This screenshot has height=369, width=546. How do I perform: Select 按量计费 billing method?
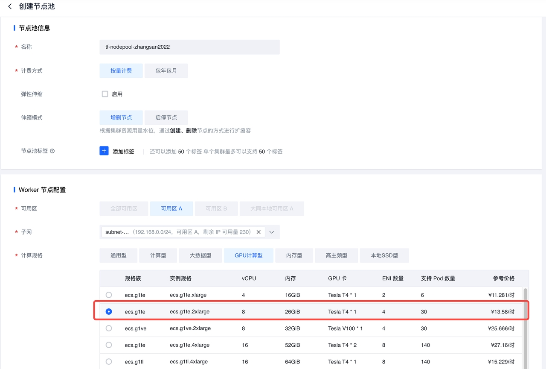(121, 71)
